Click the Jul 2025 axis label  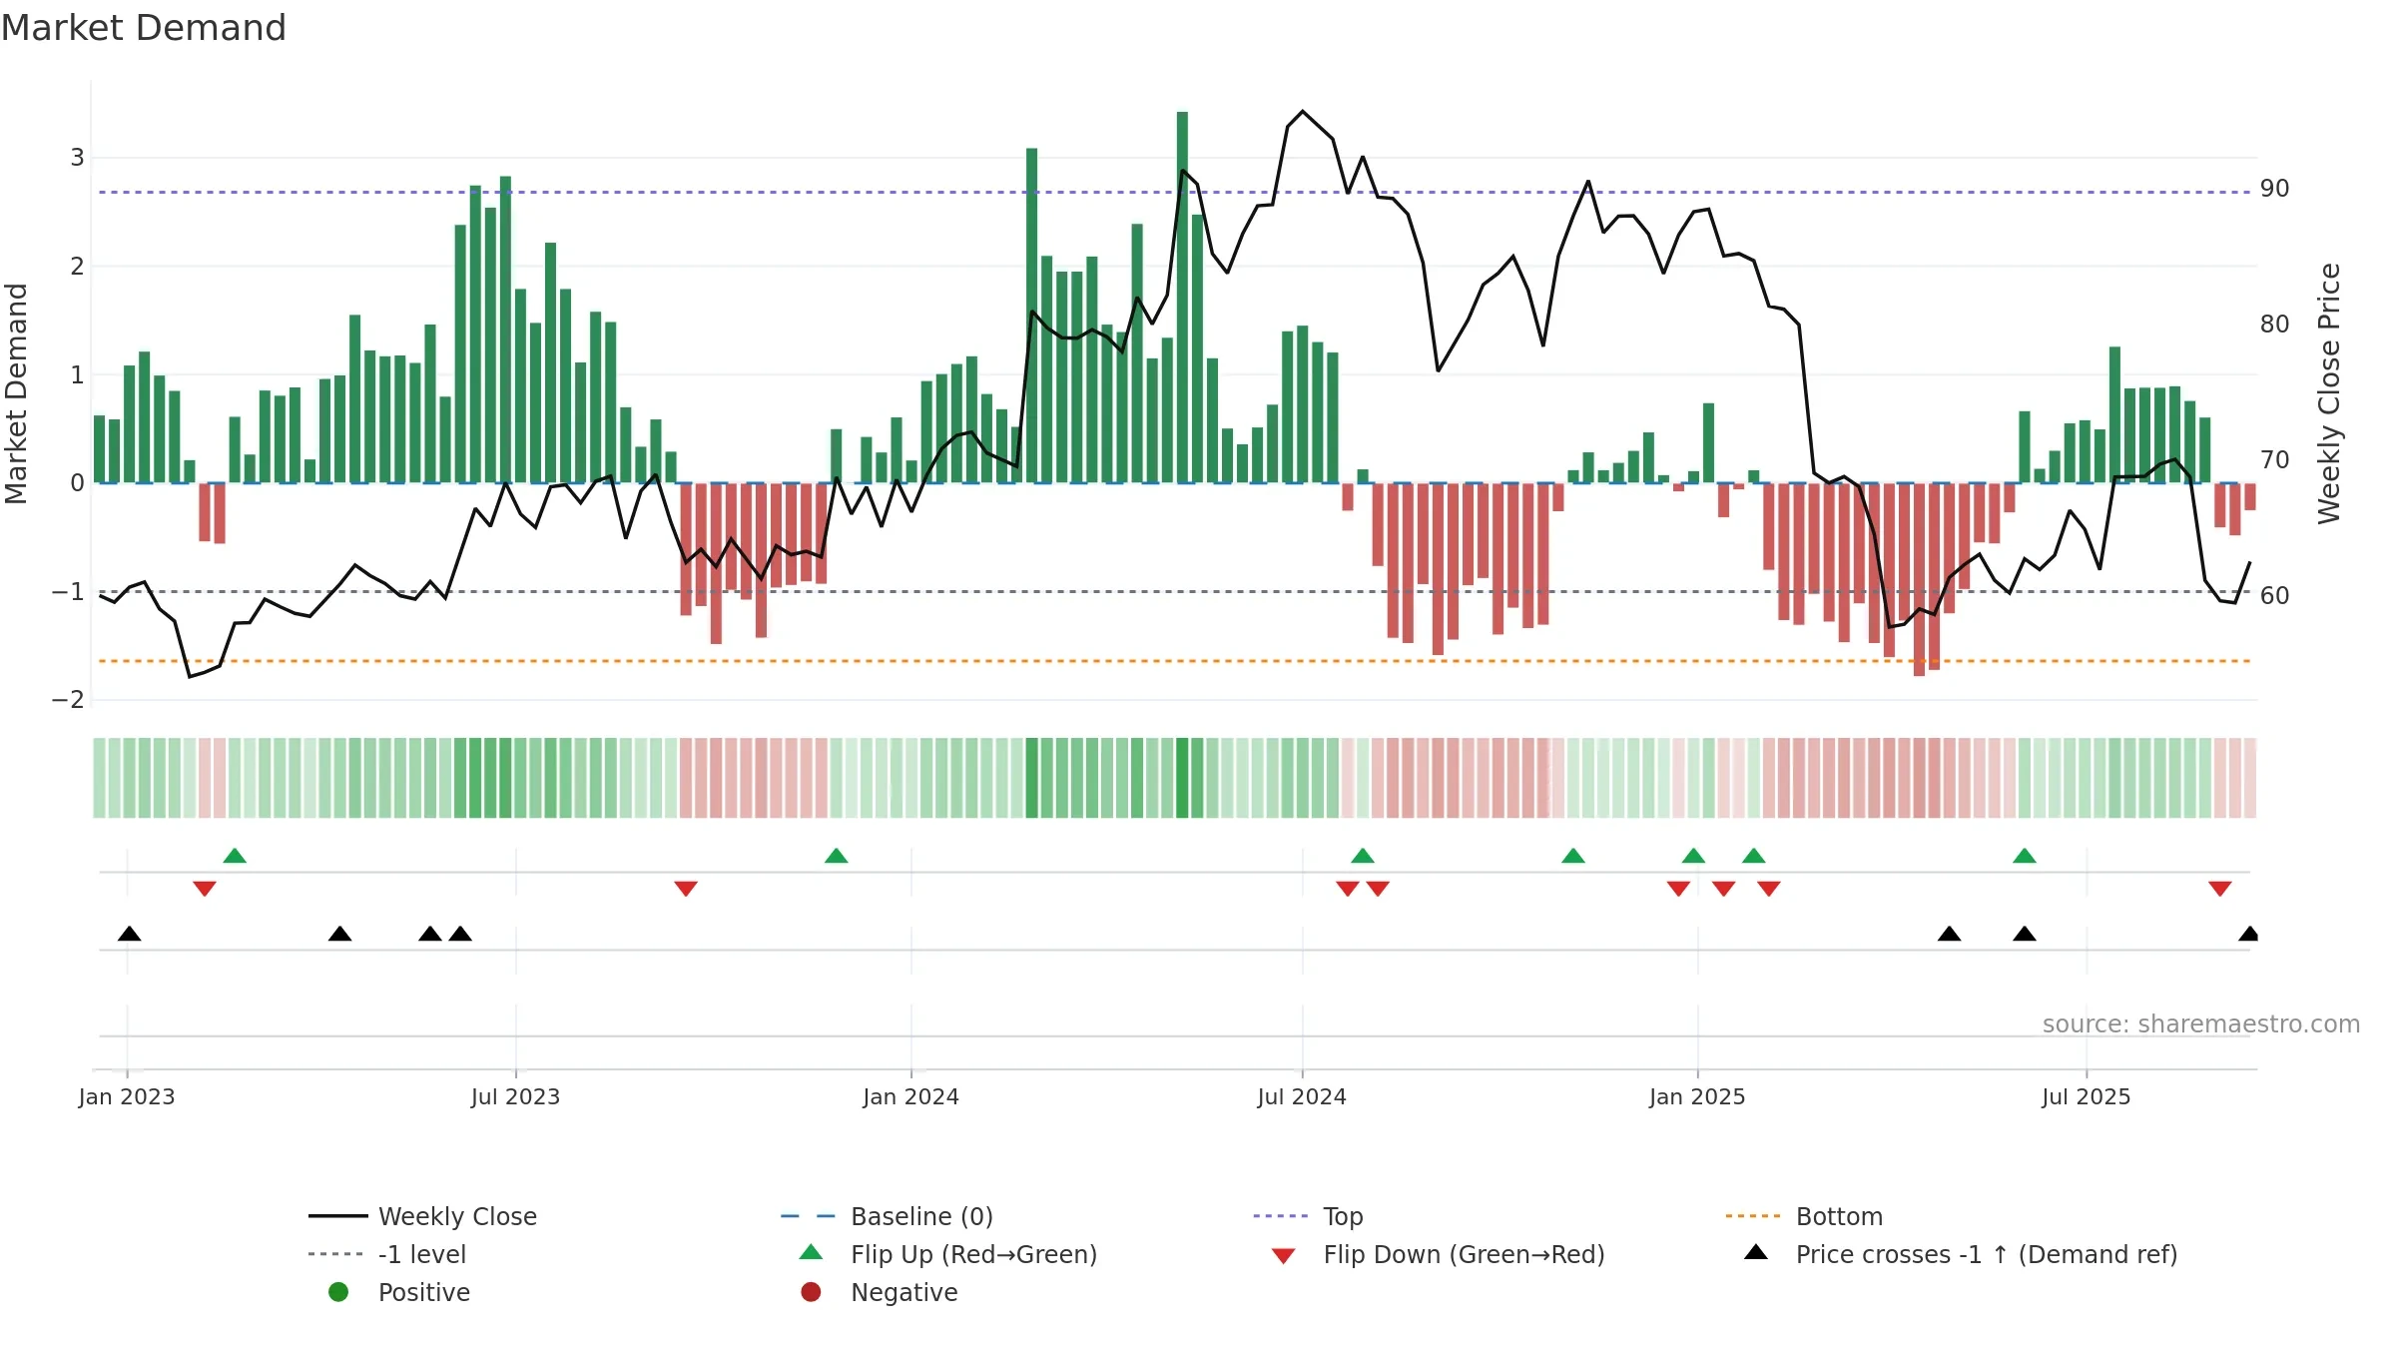[x=2086, y=1096]
